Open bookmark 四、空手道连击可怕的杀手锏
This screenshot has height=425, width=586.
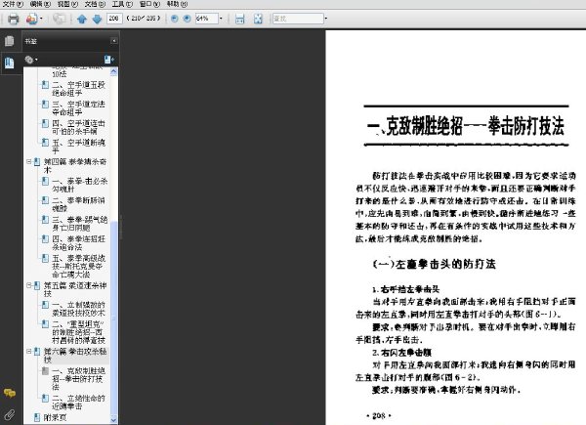78,127
